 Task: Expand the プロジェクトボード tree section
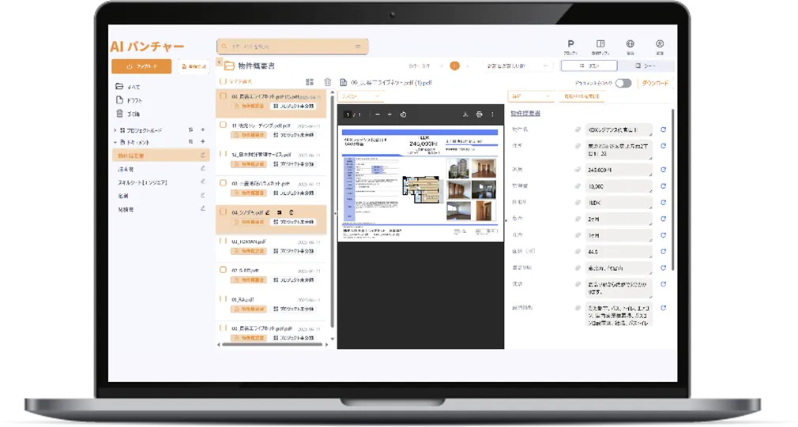115,129
